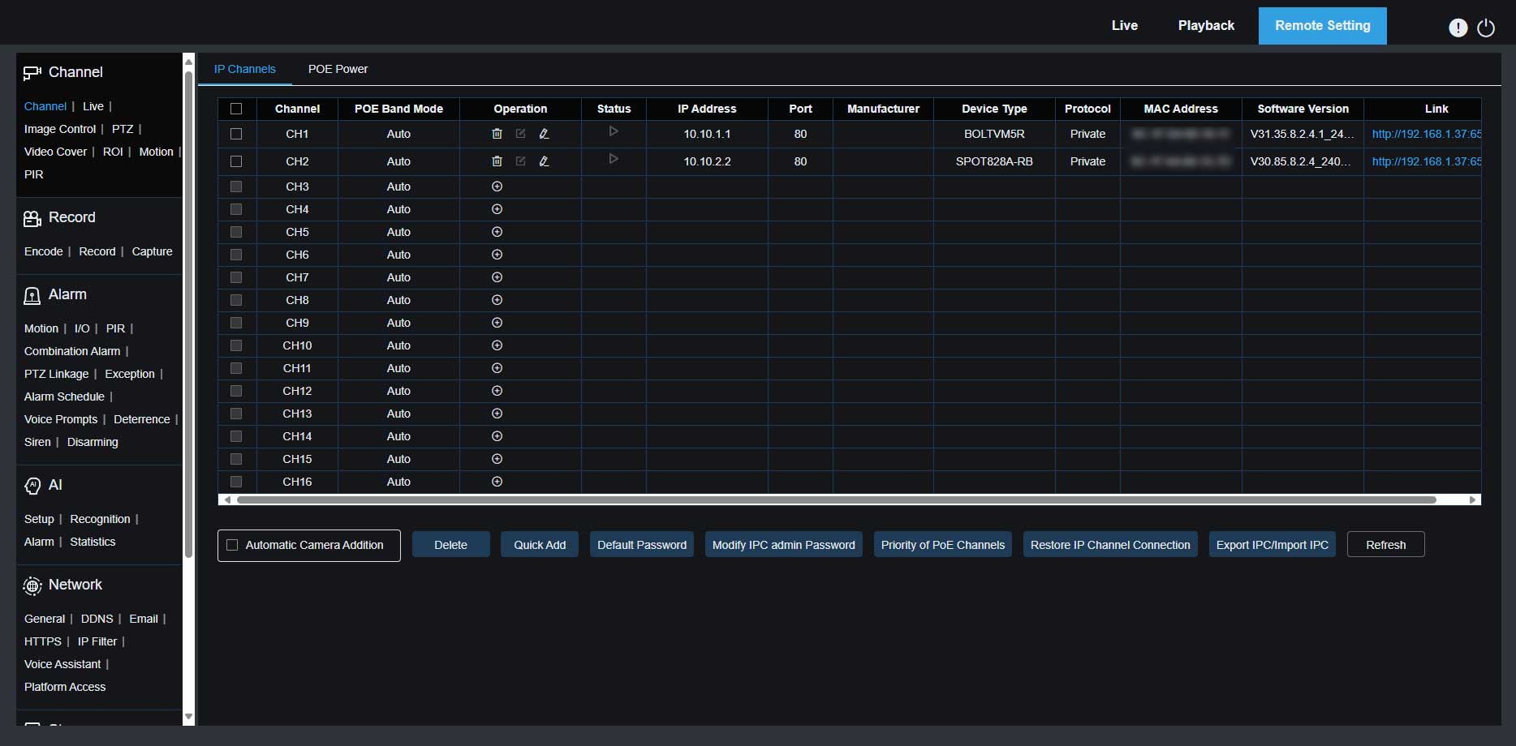Click the Default Password button

coord(642,545)
